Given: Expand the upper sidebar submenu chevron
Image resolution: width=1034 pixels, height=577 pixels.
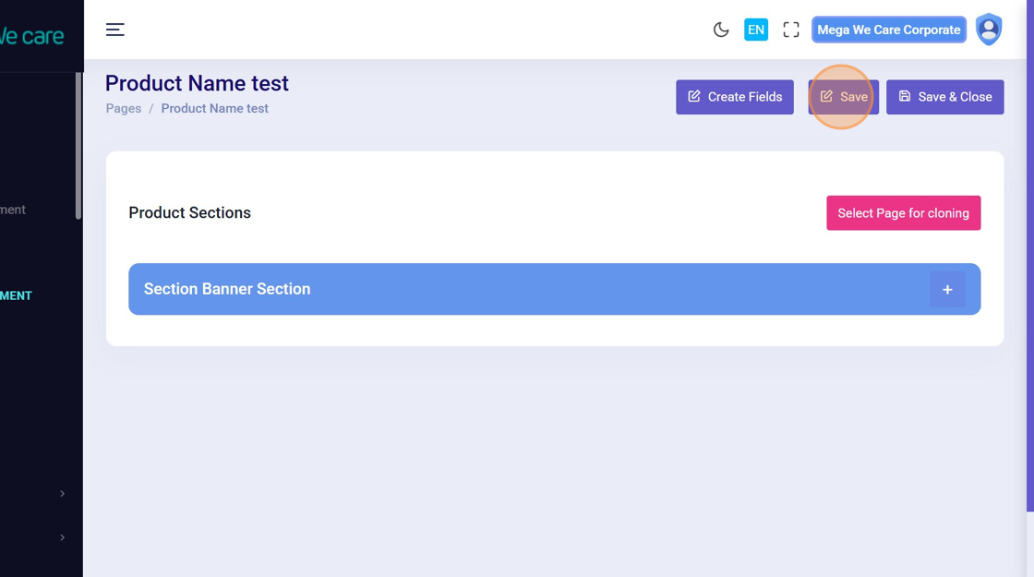Looking at the screenshot, I should click(x=62, y=494).
